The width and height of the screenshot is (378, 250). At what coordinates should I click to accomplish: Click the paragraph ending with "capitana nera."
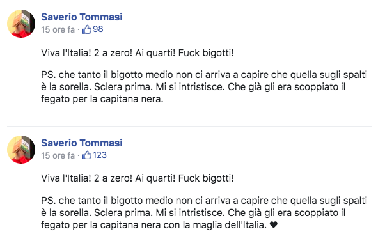coord(204,87)
